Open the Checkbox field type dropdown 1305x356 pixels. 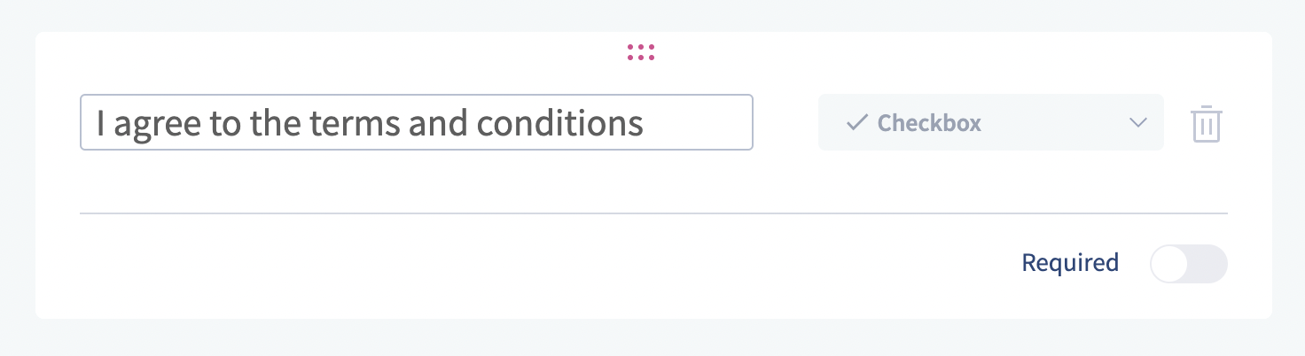coord(990,123)
